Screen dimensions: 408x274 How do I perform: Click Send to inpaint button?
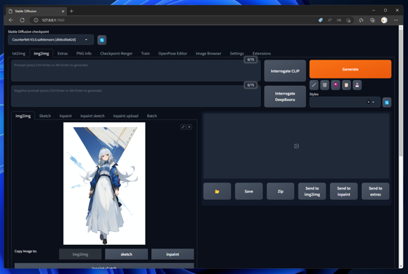click(x=344, y=191)
